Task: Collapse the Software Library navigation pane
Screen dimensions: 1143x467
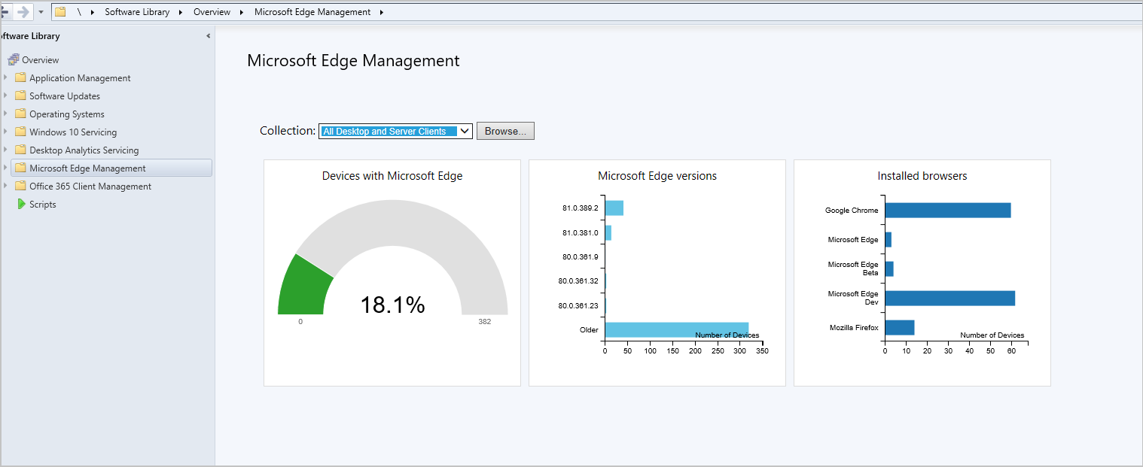Action: 209,35
